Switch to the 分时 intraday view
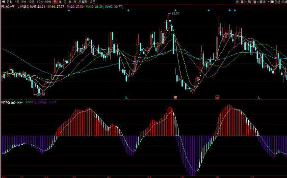Viewport: 287px width, 178px height. pyautogui.click(x=9, y=2)
